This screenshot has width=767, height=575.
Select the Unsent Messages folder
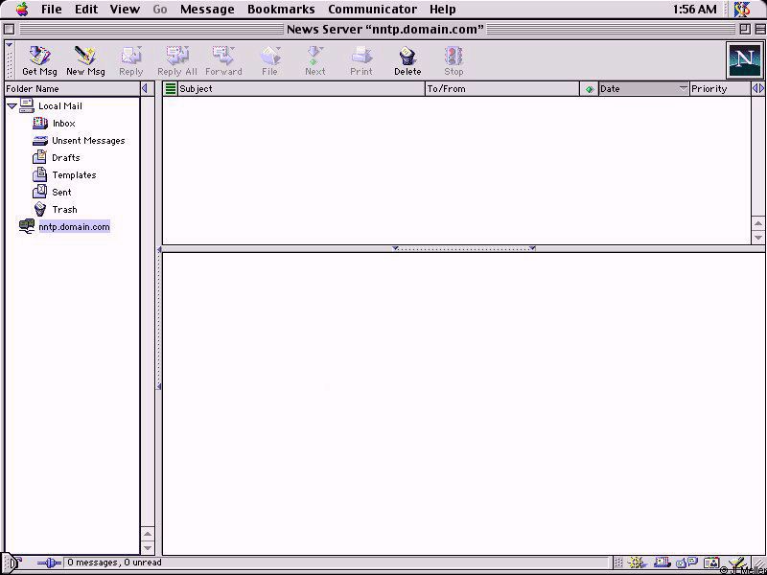coord(88,141)
